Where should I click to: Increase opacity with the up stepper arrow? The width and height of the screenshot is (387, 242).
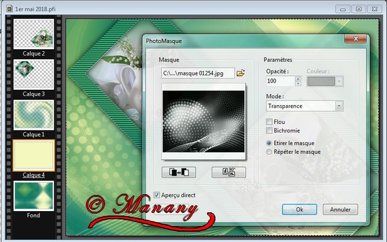(298, 79)
